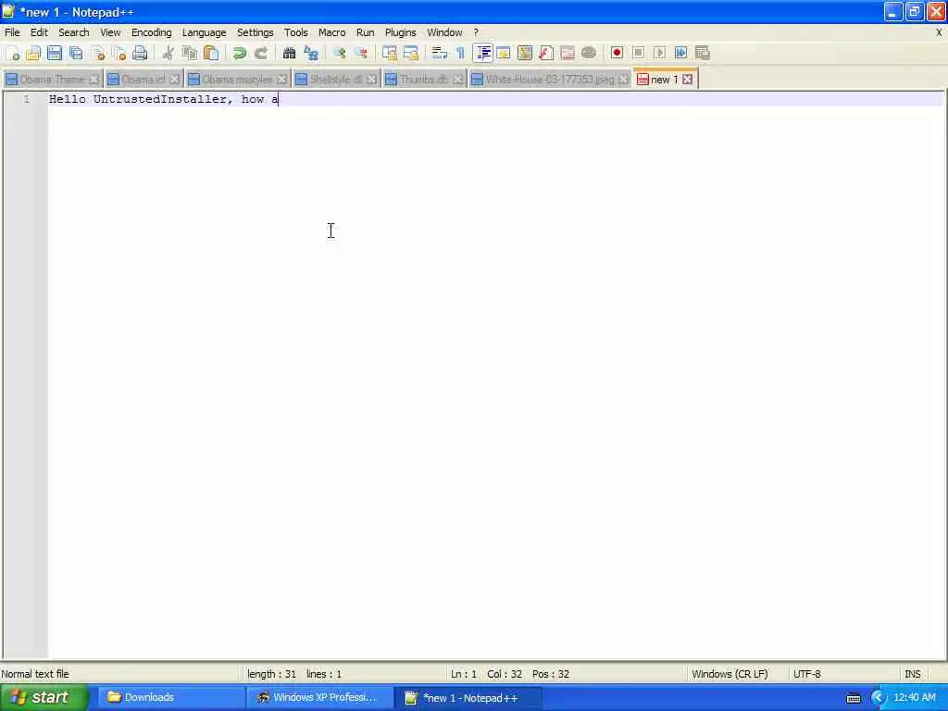The image size is (948, 711).
Task: Save the current file using the toolbar
Action: coord(55,53)
